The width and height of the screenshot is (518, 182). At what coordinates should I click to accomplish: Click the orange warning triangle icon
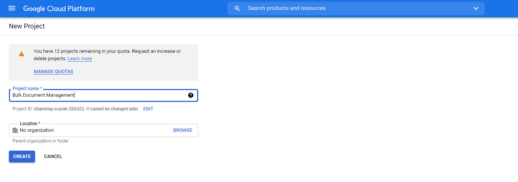21,54
